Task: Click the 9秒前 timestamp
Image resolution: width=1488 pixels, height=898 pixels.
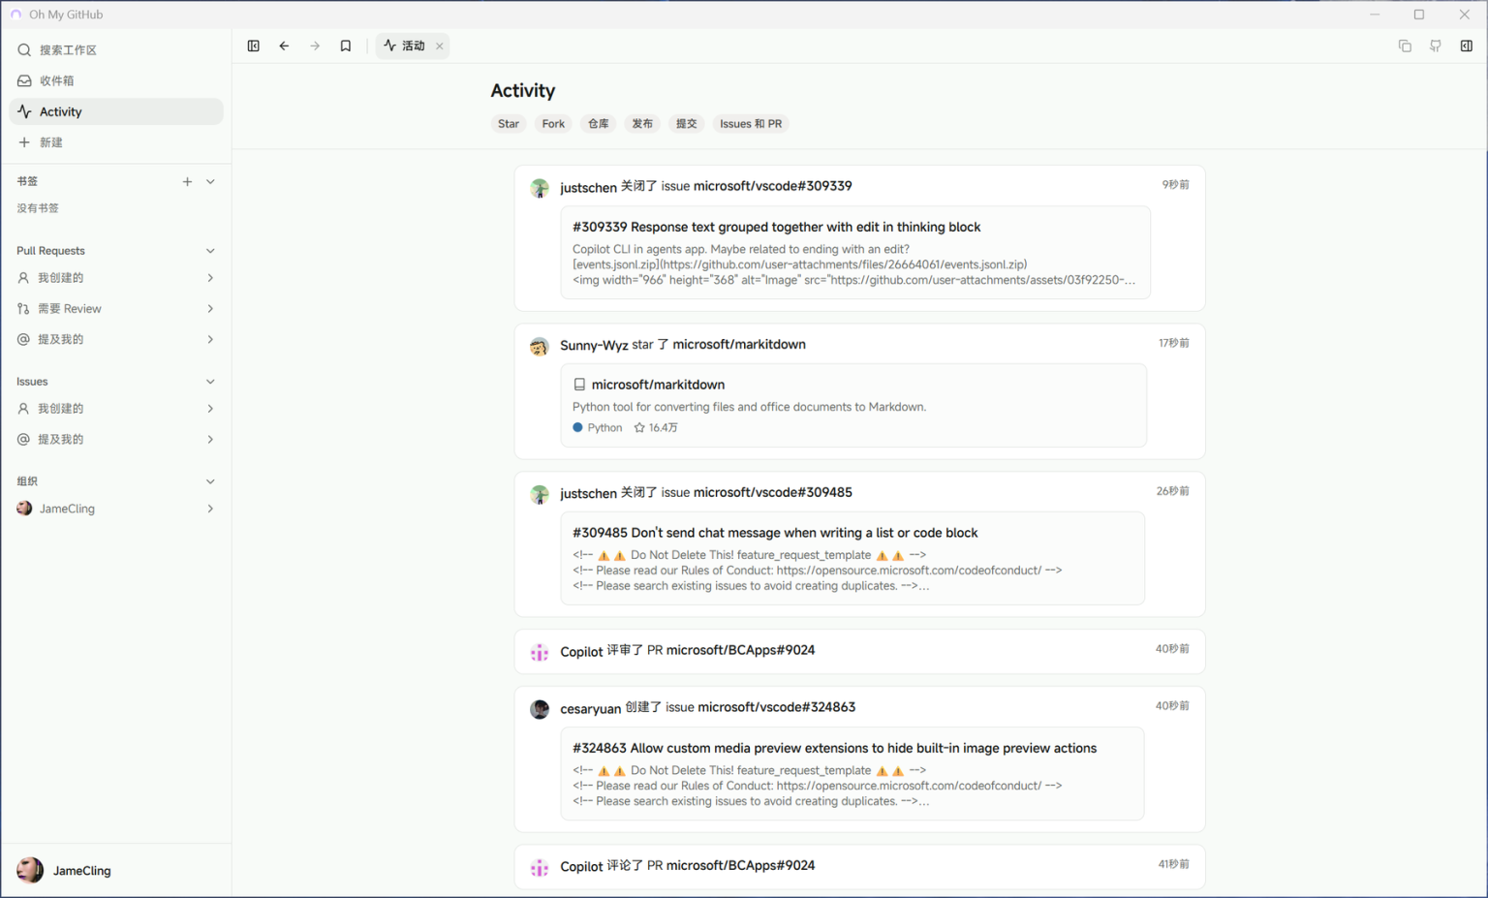Action: tap(1175, 185)
